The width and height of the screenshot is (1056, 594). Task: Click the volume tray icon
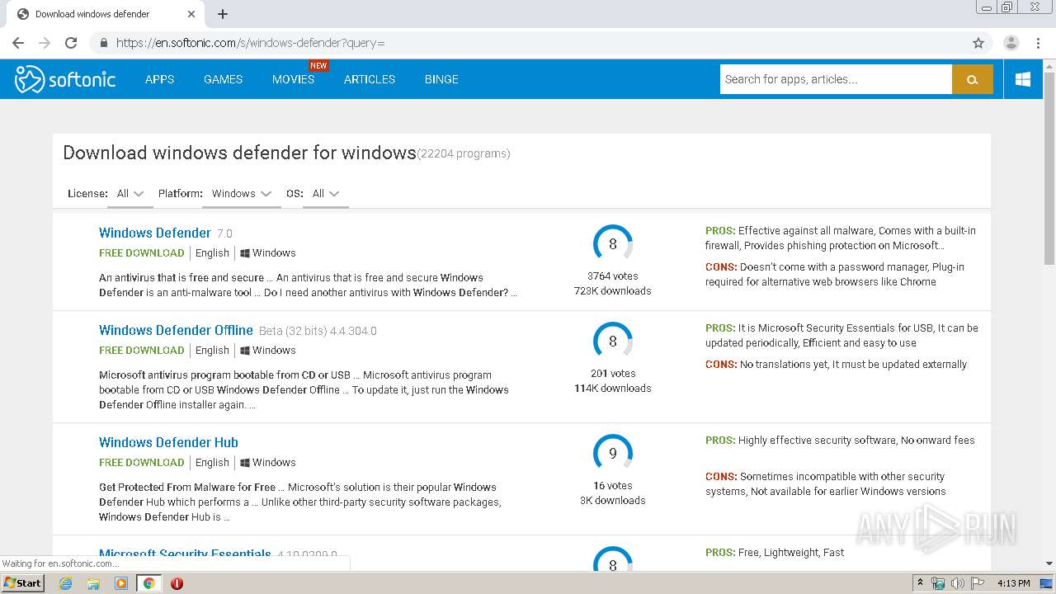tap(957, 583)
